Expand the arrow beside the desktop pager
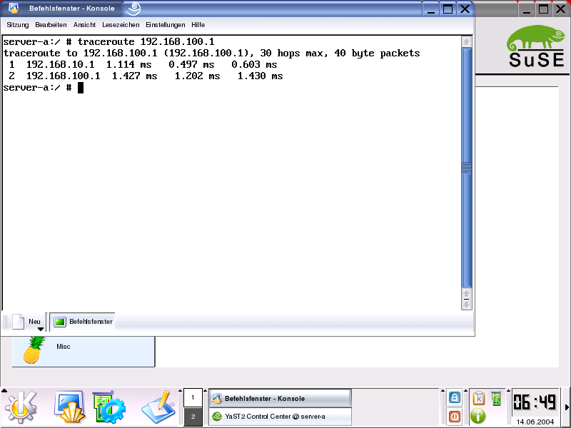Viewport: 571px width, 428px height. [x=181, y=391]
